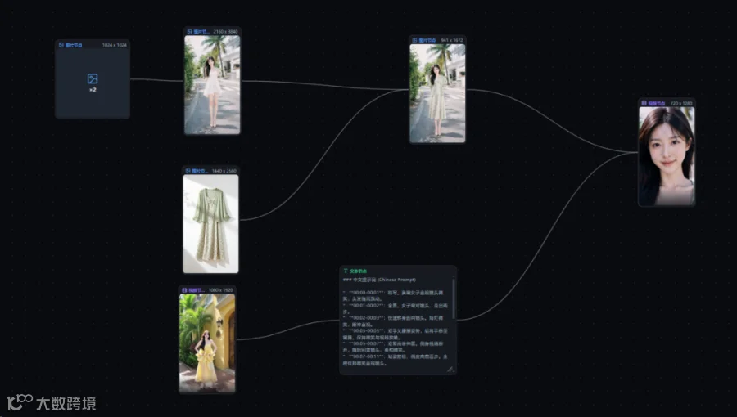Click the '00:07-00:11' prompt line
The width and height of the screenshot is (737, 417).
coord(395,360)
